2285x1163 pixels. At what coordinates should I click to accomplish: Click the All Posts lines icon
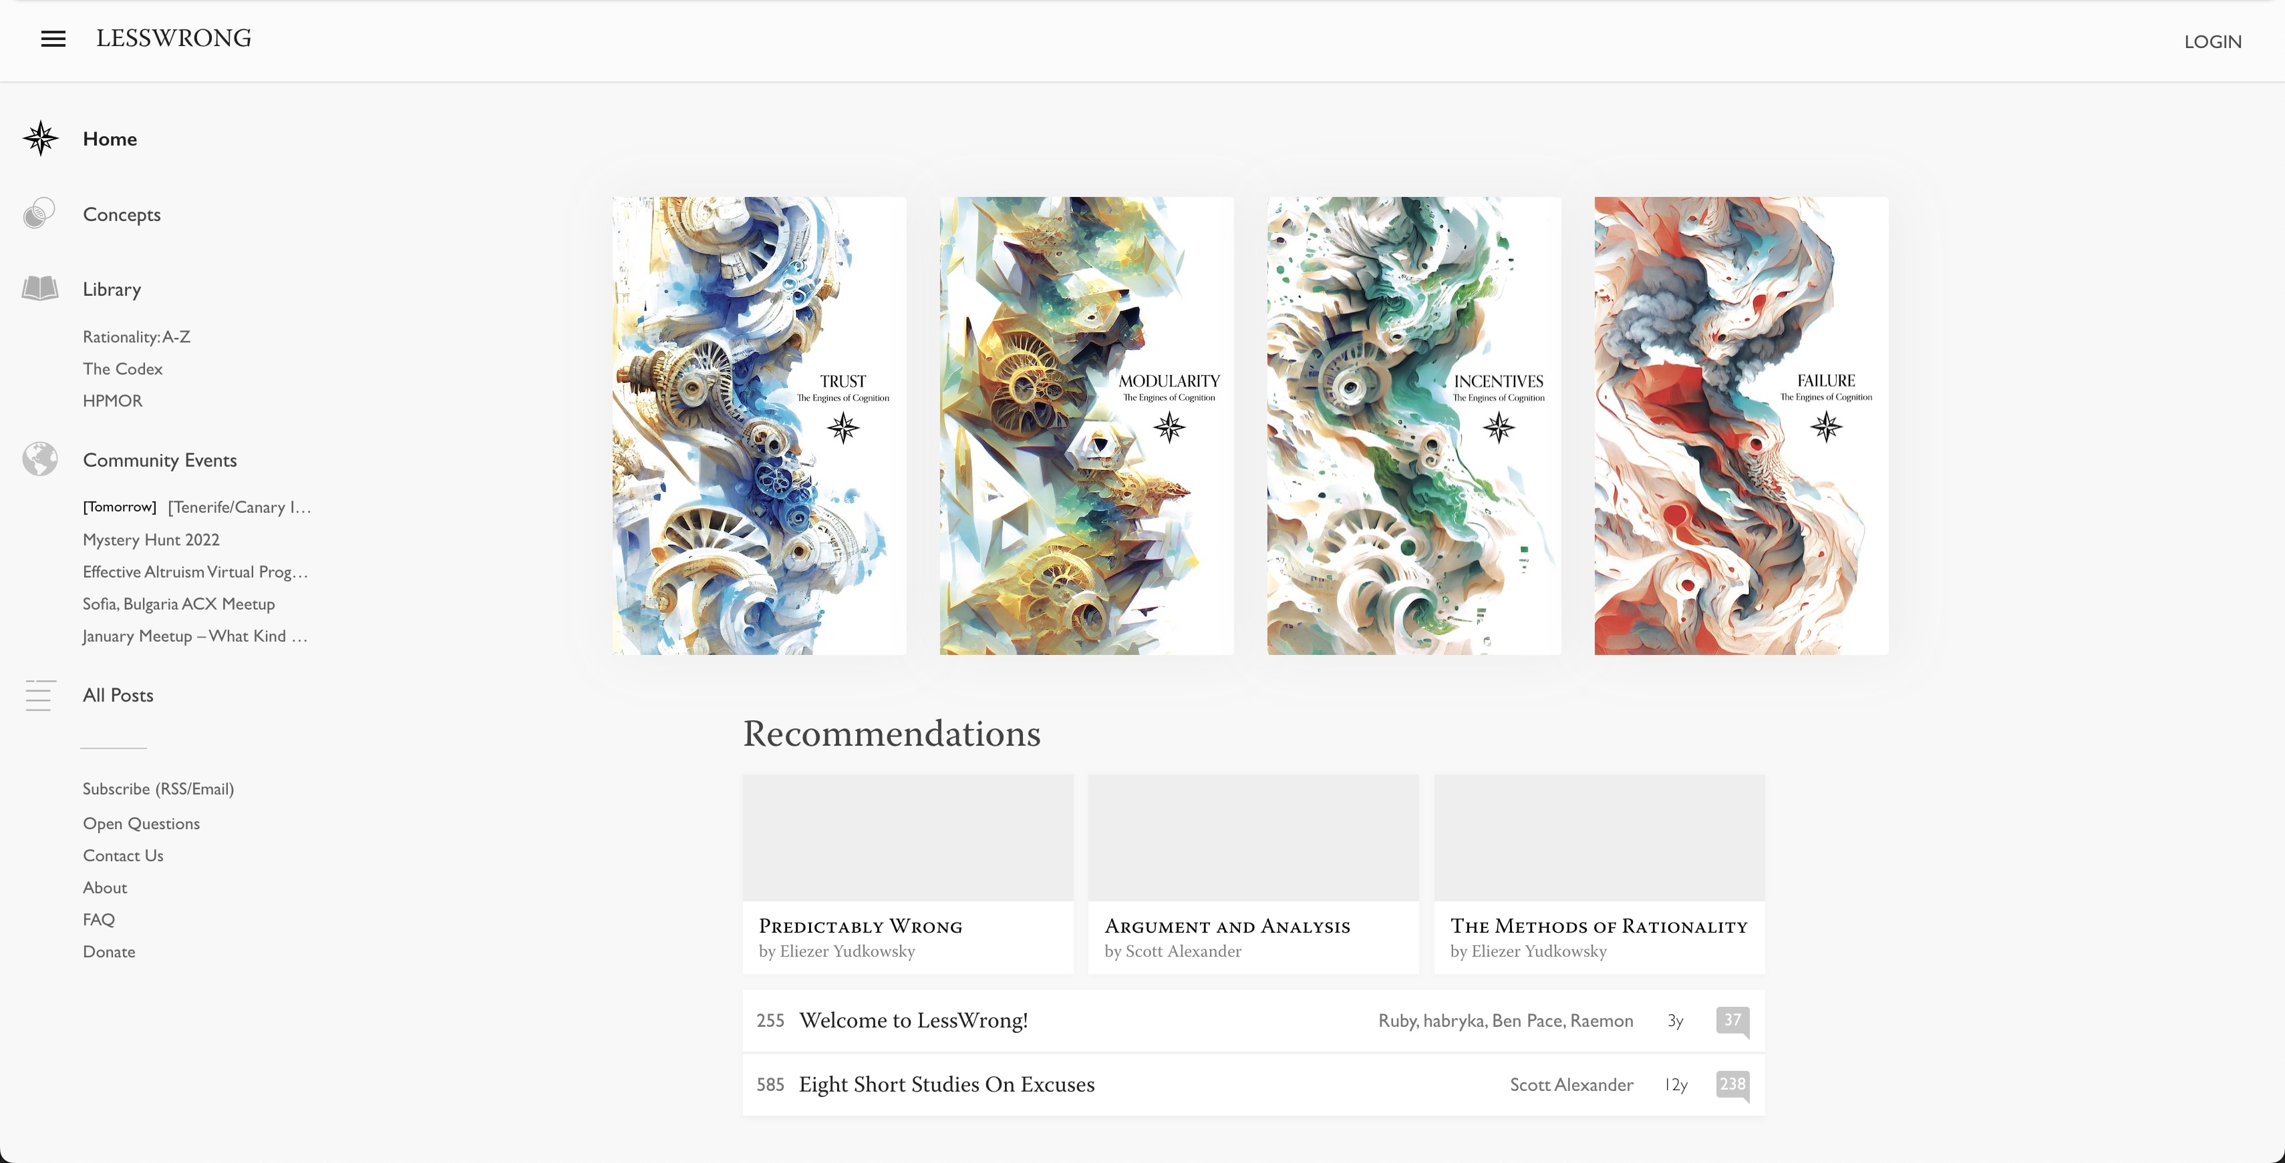(40, 695)
